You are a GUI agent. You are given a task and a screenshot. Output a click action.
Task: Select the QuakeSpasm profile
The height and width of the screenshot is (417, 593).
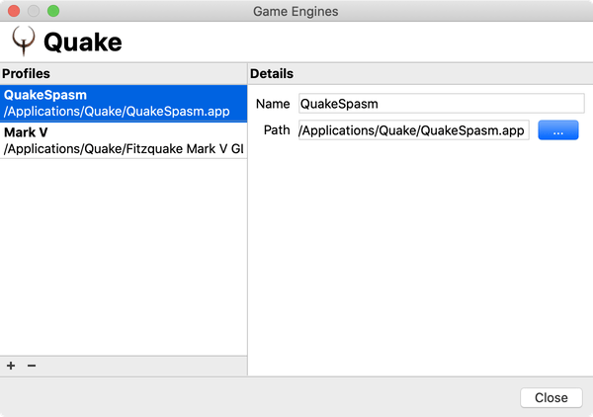pyautogui.click(x=124, y=103)
